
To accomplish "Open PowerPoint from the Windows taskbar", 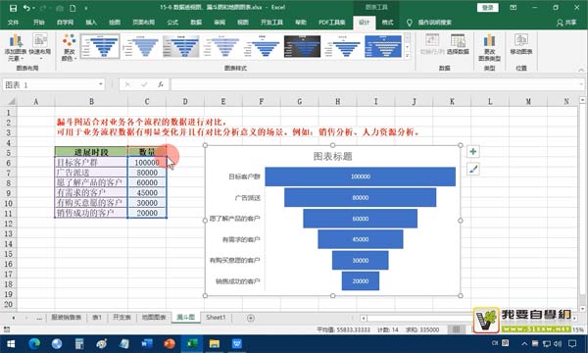I will (170, 343).
